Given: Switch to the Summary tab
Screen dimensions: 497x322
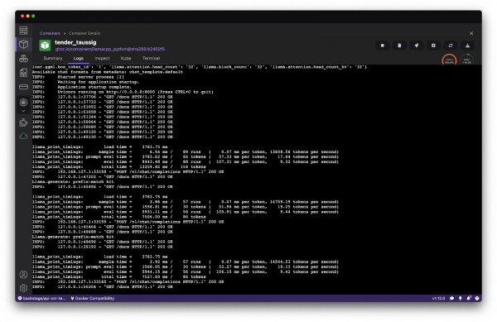Looking at the screenshot, I should point(53,58).
